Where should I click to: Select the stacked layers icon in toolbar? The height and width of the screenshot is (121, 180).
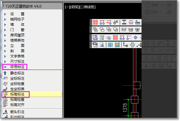109,38
